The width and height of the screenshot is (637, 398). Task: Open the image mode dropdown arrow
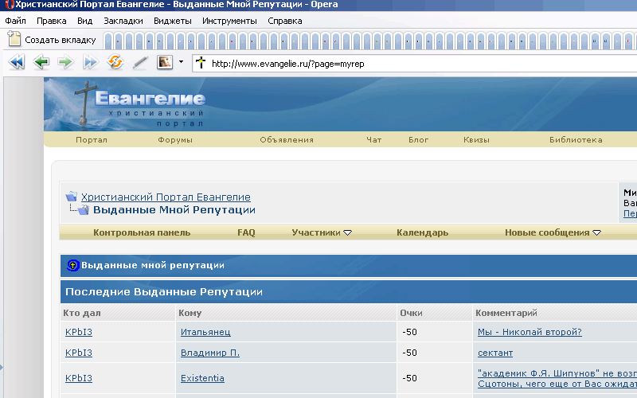[x=181, y=62]
